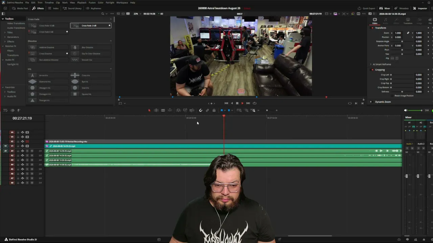This screenshot has height=243, width=433.
Task: Open the Media Pool panel
Action: coord(20,8)
